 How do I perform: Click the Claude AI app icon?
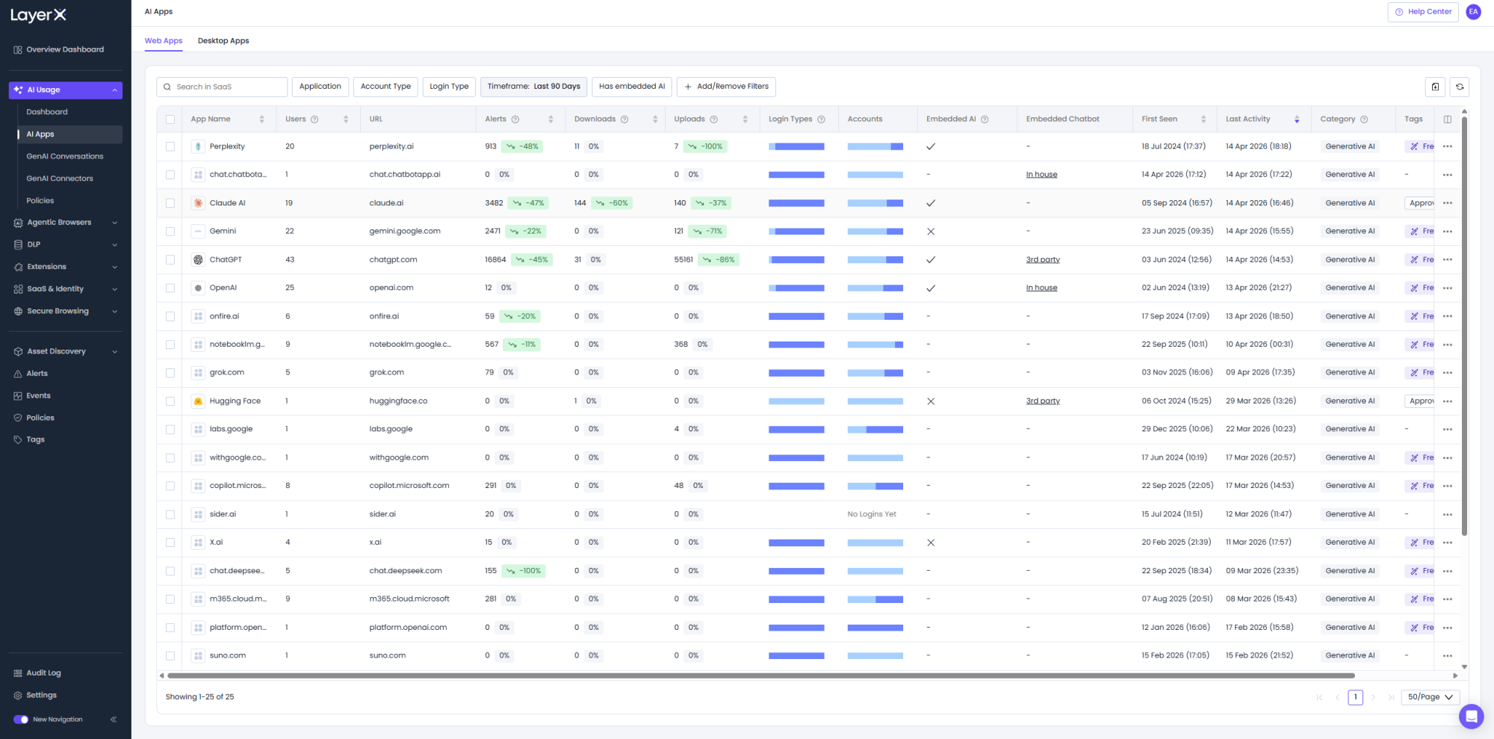click(x=198, y=203)
